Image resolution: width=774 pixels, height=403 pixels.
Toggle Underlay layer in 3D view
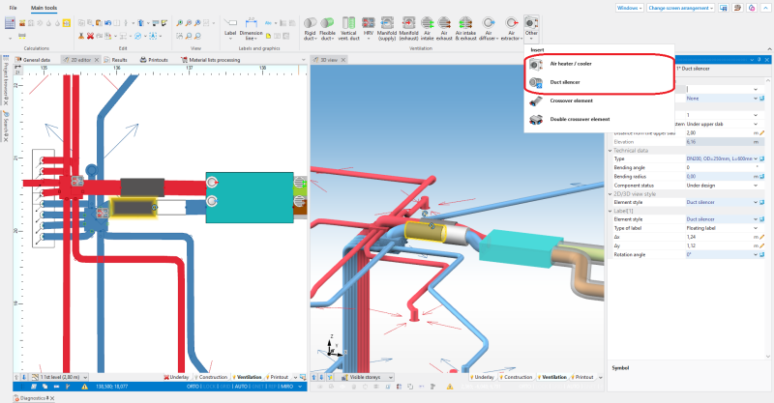(482, 377)
